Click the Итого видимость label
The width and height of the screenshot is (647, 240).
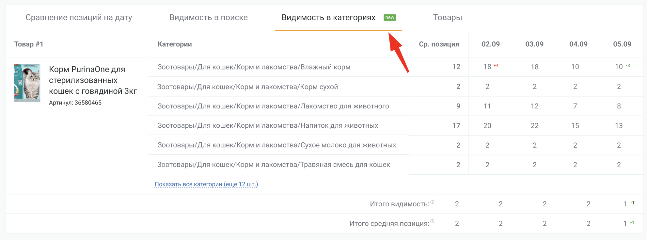[400, 204]
